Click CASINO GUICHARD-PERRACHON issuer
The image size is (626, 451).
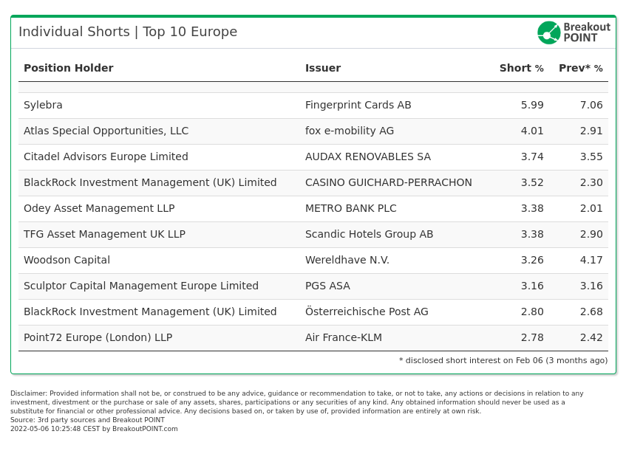click(x=389, y=182)
